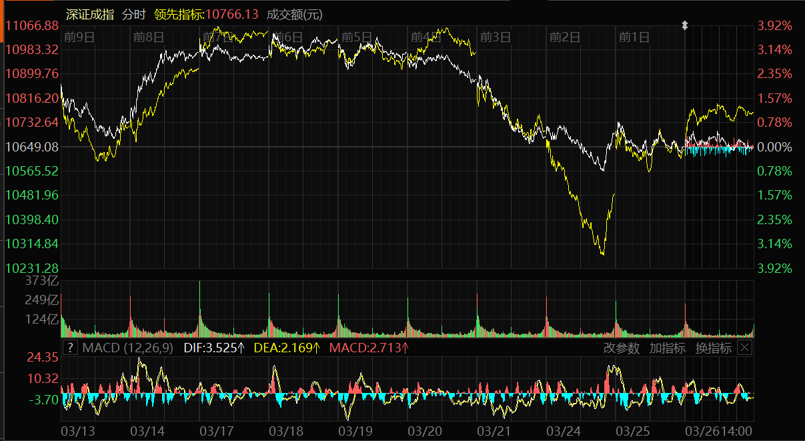Viewport: 805px width, 441px height.
Task: Select the 前9日 day label
Action: tap(79, 37)
